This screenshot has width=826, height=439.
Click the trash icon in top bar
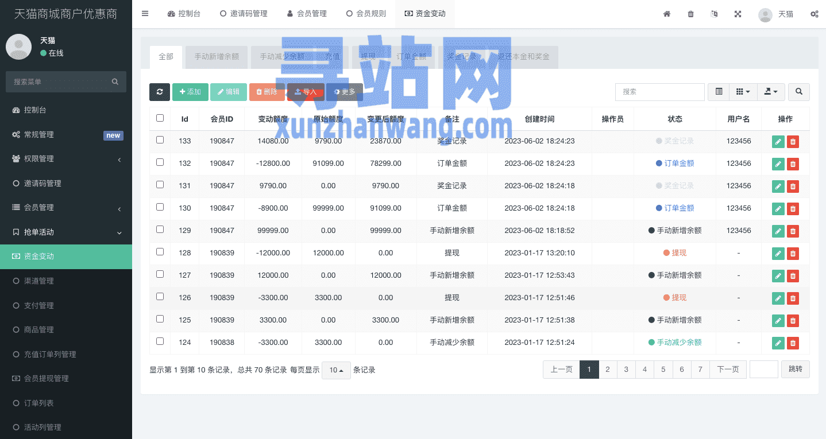coord(690,14)
